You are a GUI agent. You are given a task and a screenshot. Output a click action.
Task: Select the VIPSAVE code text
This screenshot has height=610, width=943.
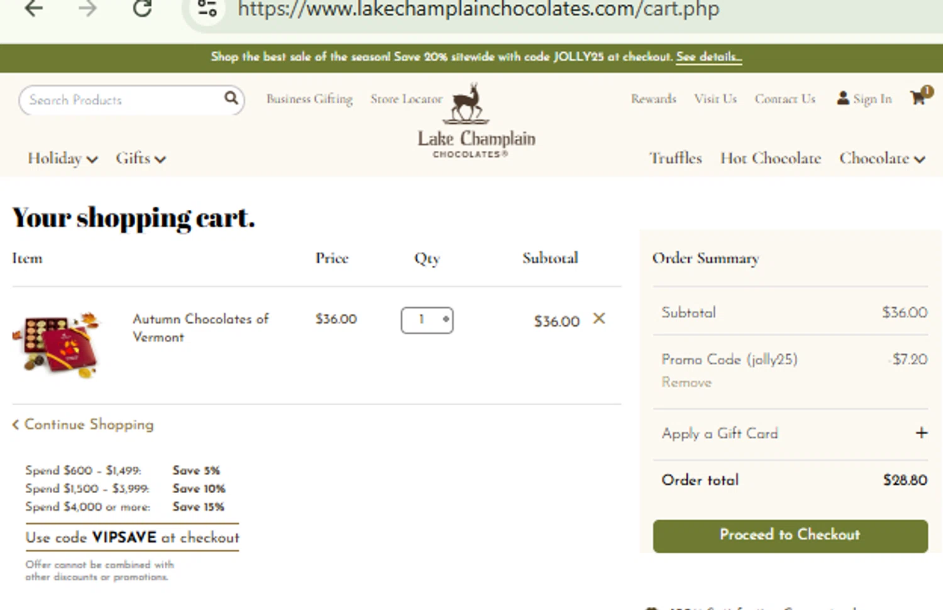[124, 538]
